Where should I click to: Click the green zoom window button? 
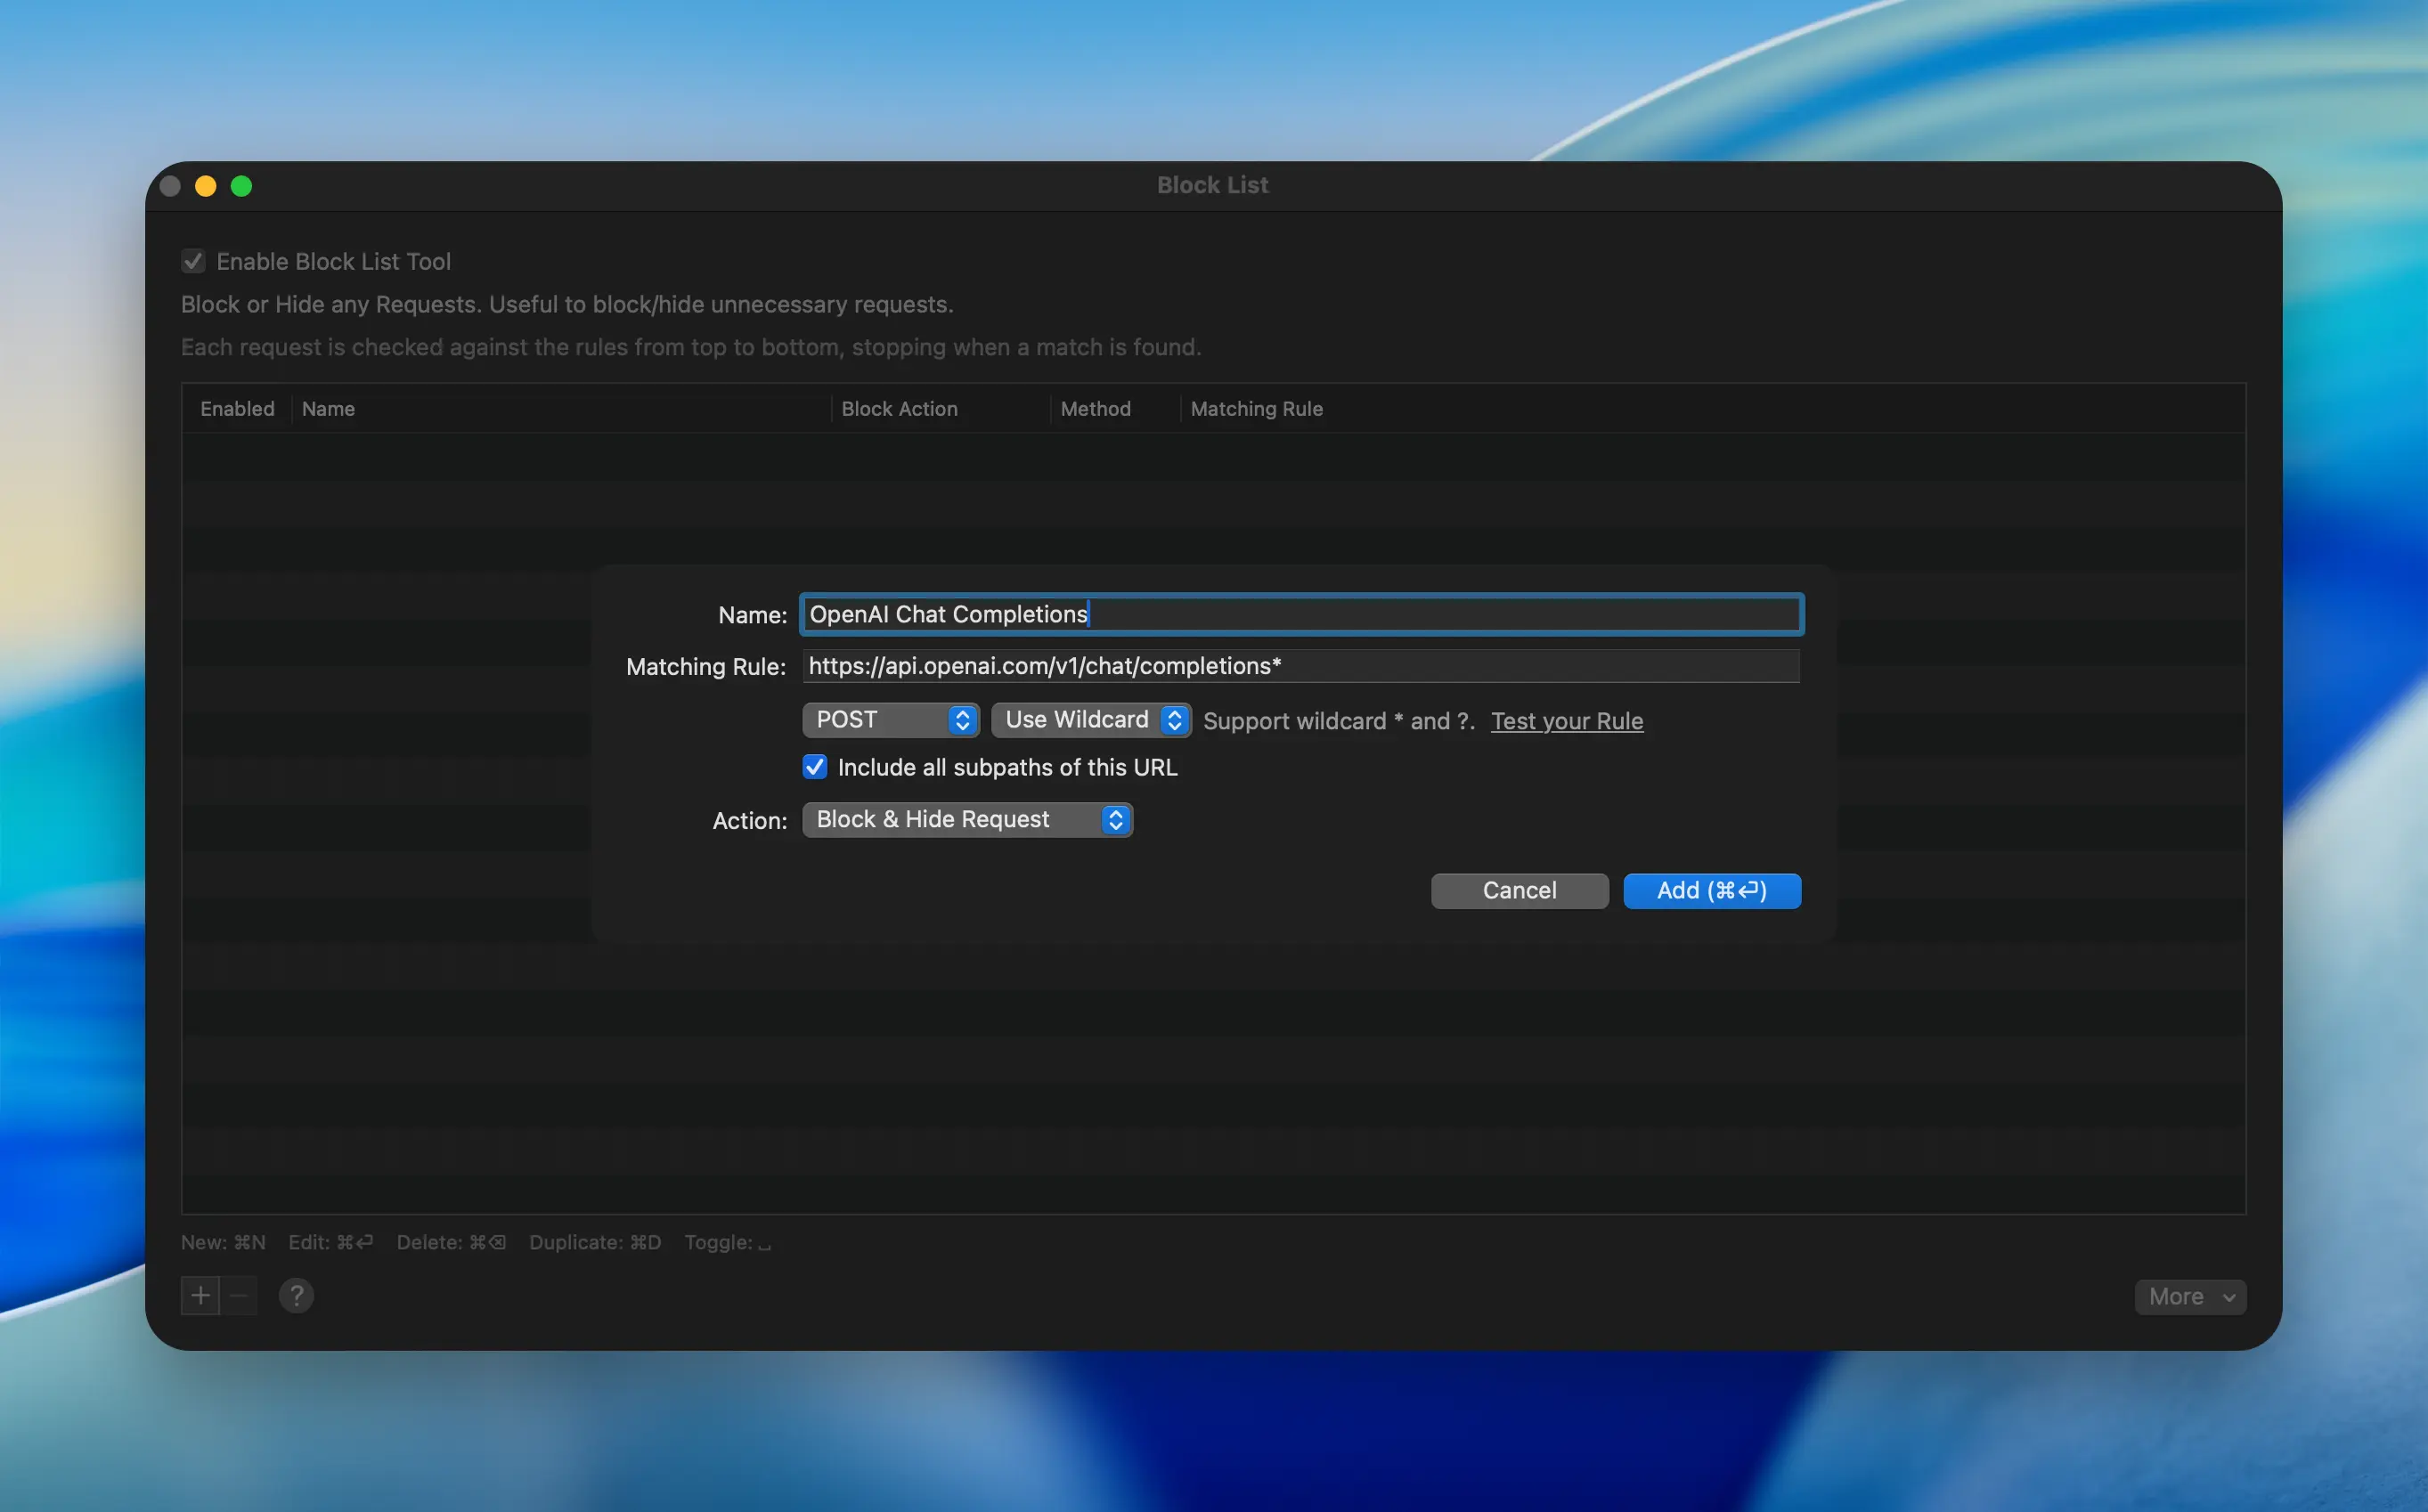[242, 186]
